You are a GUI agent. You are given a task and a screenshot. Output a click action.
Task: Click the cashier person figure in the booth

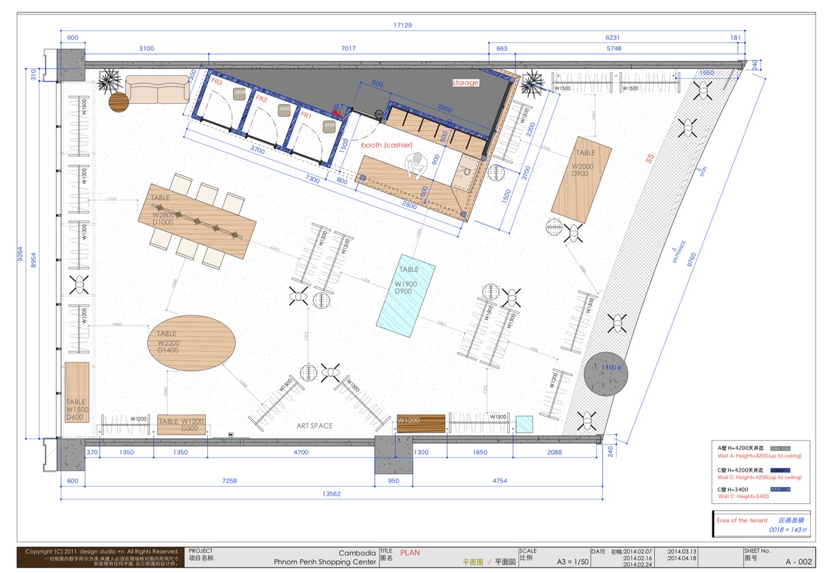(x=416, y=166)
